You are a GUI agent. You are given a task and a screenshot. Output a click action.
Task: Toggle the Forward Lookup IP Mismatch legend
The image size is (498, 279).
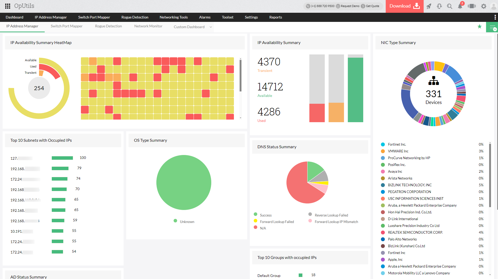point(333,222)
